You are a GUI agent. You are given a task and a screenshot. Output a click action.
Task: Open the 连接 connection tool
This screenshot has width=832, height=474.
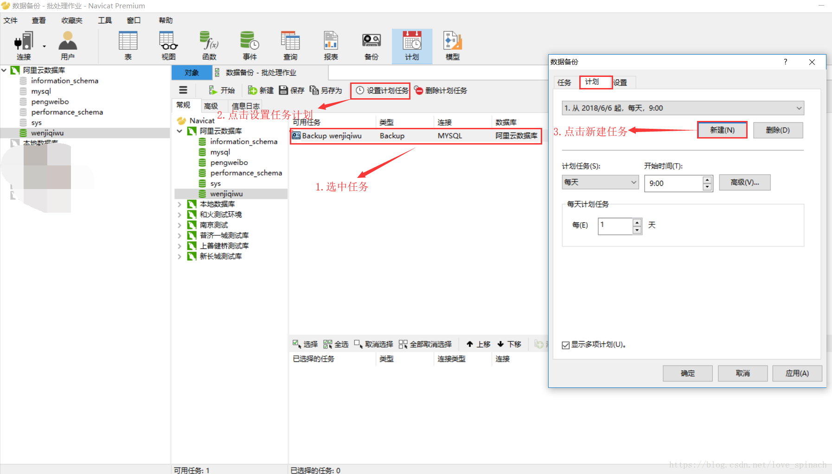tap(23, 45)
